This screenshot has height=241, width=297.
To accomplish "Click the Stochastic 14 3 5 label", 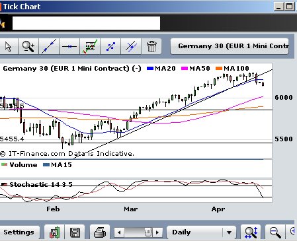I will pos(41,184).
